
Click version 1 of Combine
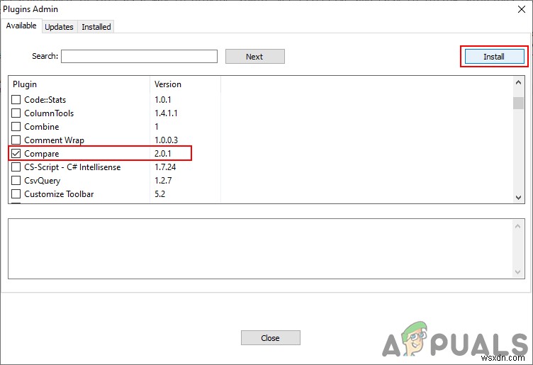click(157, 126)
